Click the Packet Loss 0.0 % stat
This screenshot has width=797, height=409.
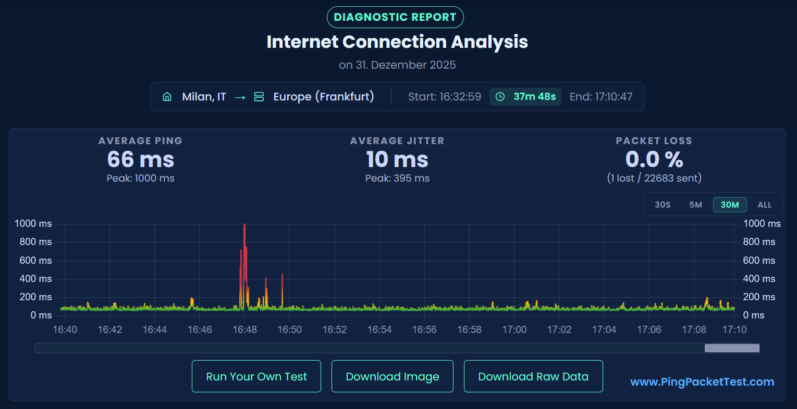654,159
